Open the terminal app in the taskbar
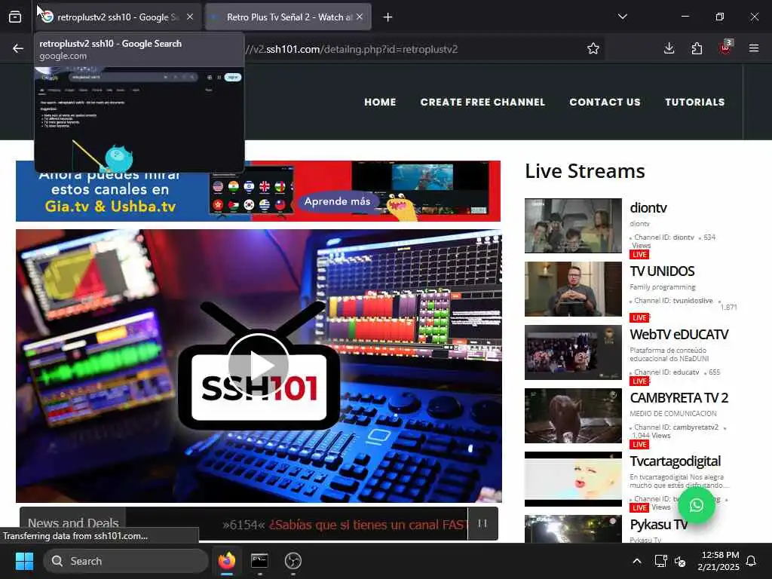This screenshot has width=772, height=579. point(259,561)
